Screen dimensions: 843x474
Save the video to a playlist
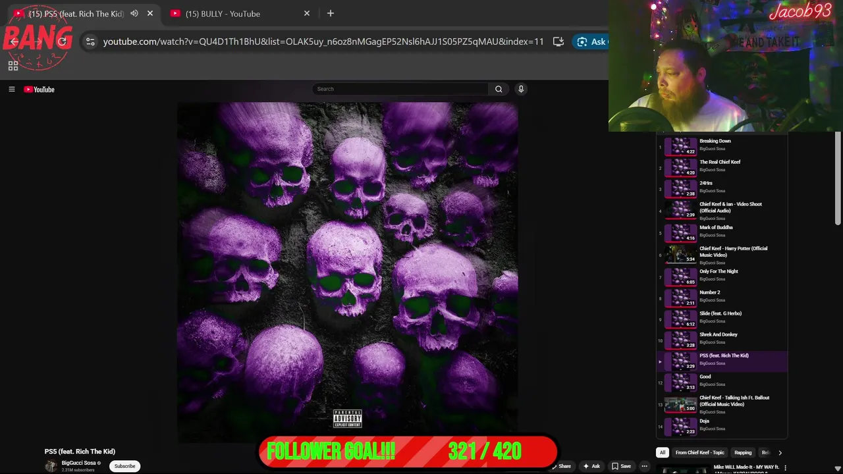(x=621, y=466)
